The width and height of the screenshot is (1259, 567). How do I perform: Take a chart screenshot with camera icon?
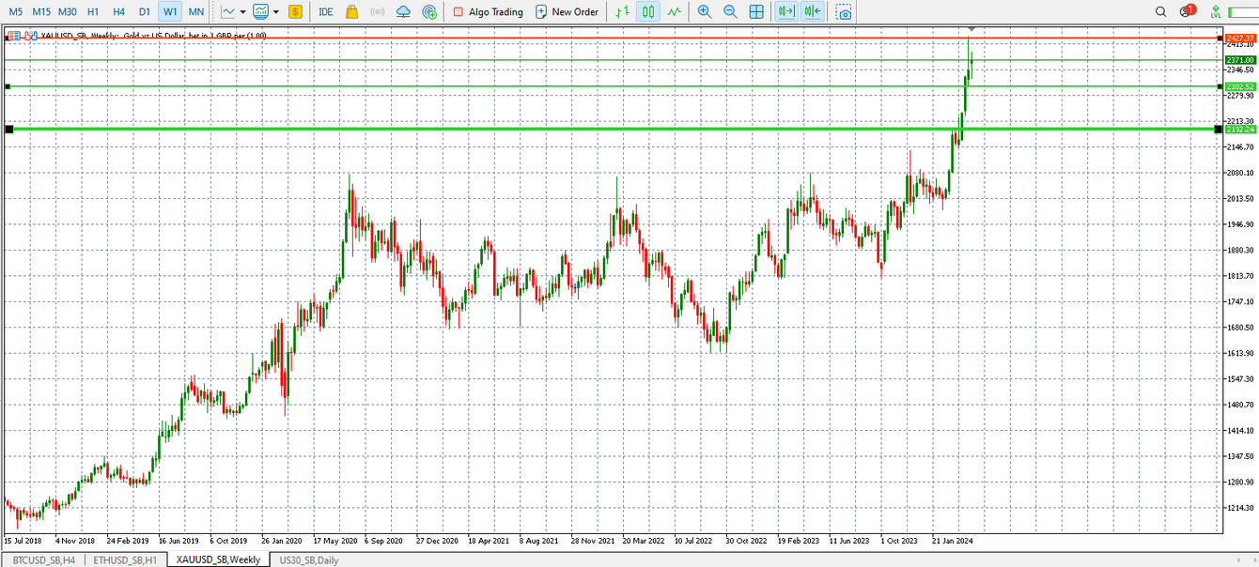click(844, 12)
